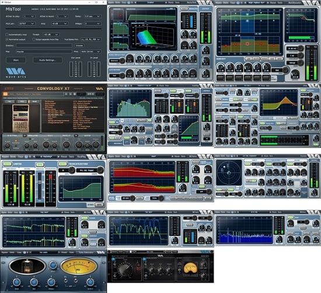Screen dimensions: 321x293
Task: Click the Directory input field in MlsTool
Action: pos(44,45)
